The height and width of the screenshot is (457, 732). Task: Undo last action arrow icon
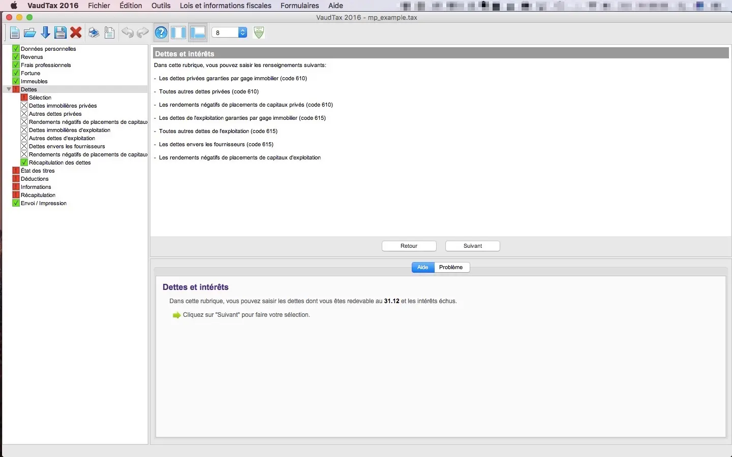(x=128, y=33)
